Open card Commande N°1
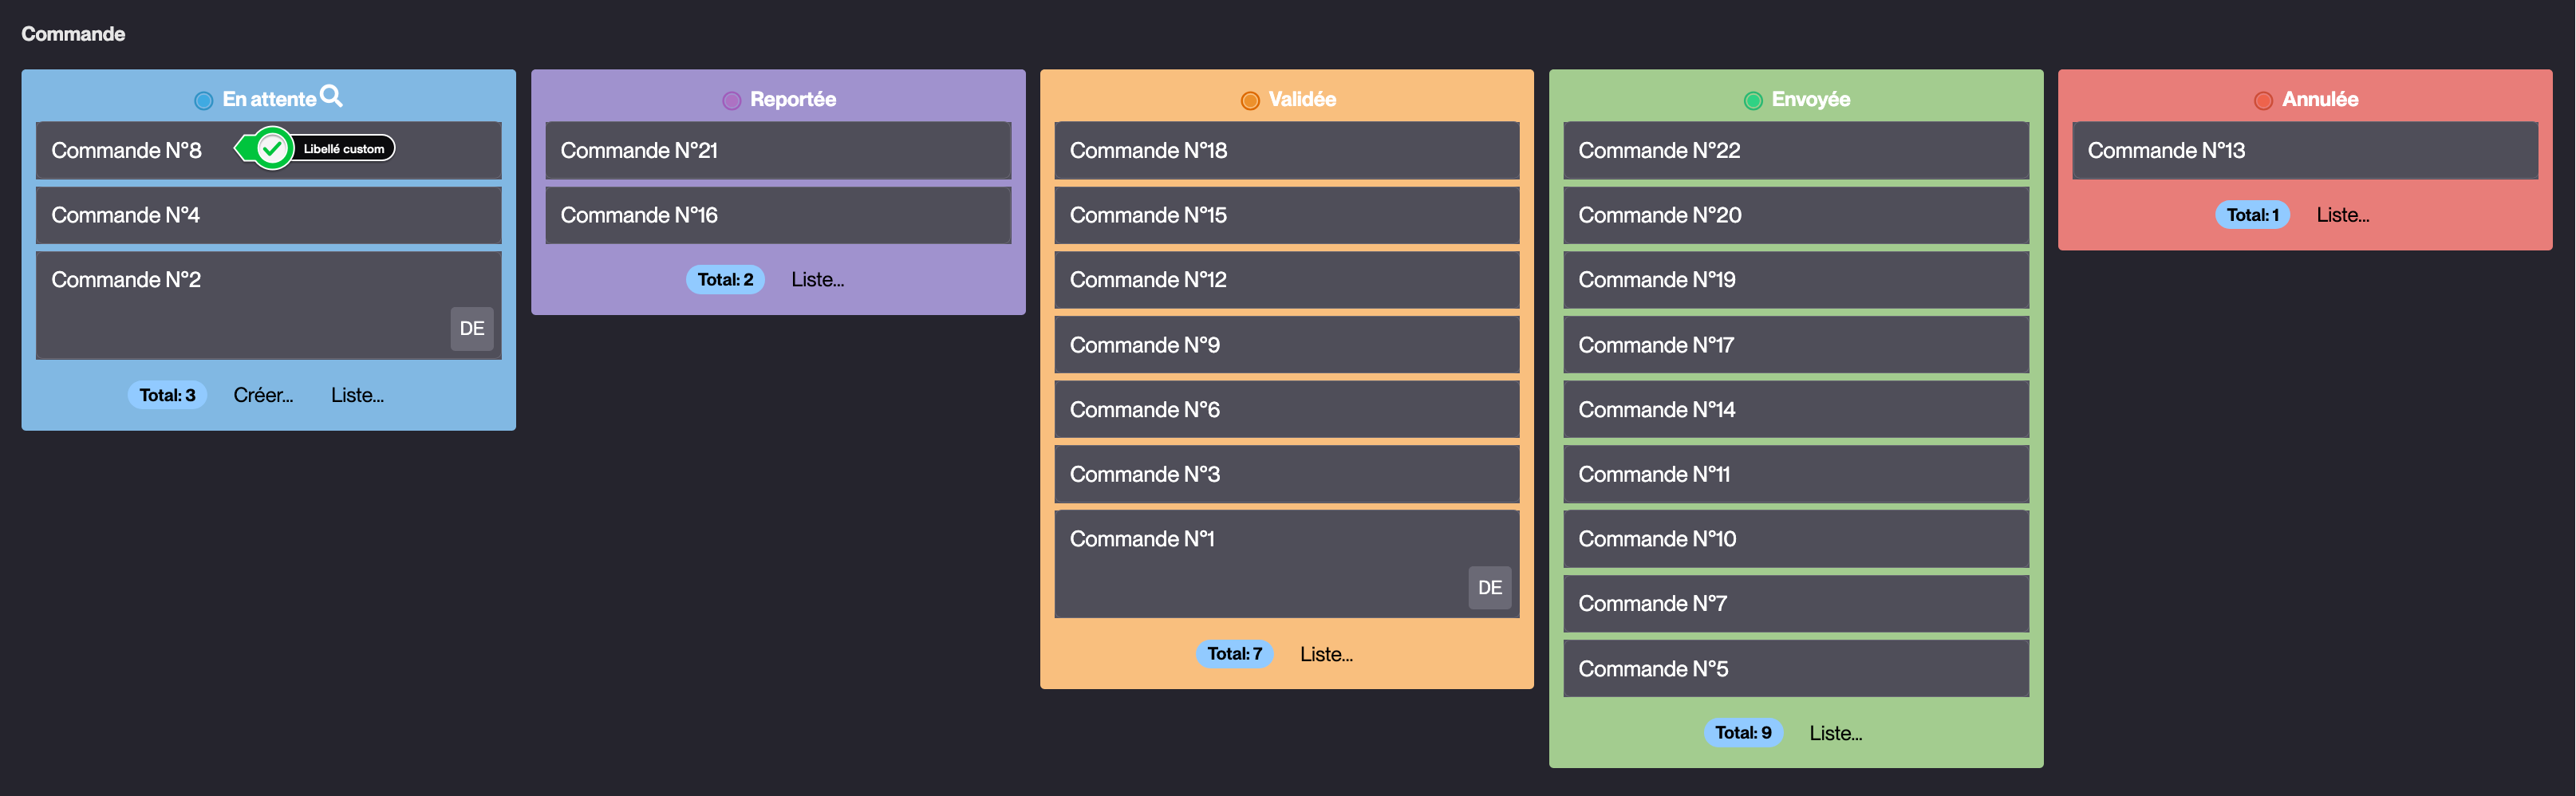Screen dimensions: 2576x796 point(1287,565)
